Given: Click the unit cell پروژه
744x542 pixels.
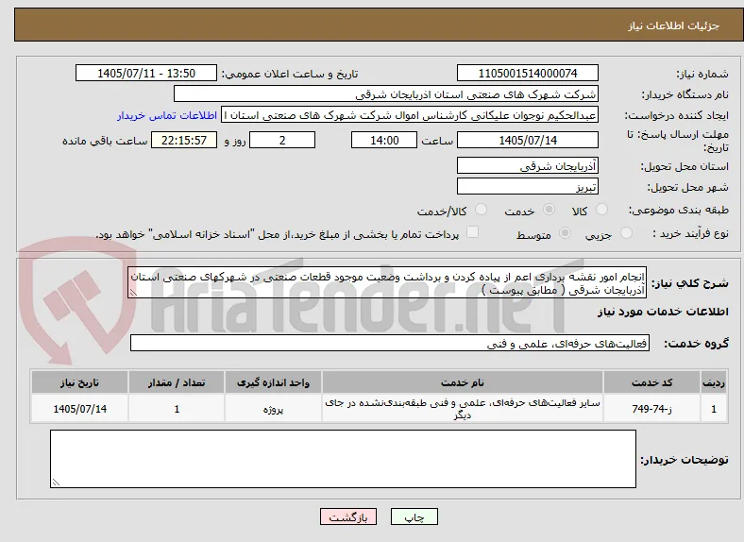Looking at the screenshot, I should pyautogui.click(x=273, y=409).
